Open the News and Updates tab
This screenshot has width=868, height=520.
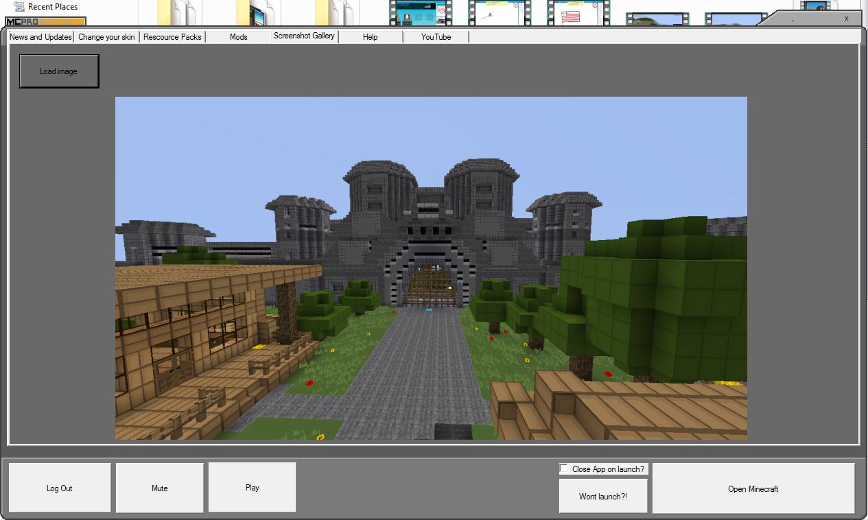coord(38,37)
